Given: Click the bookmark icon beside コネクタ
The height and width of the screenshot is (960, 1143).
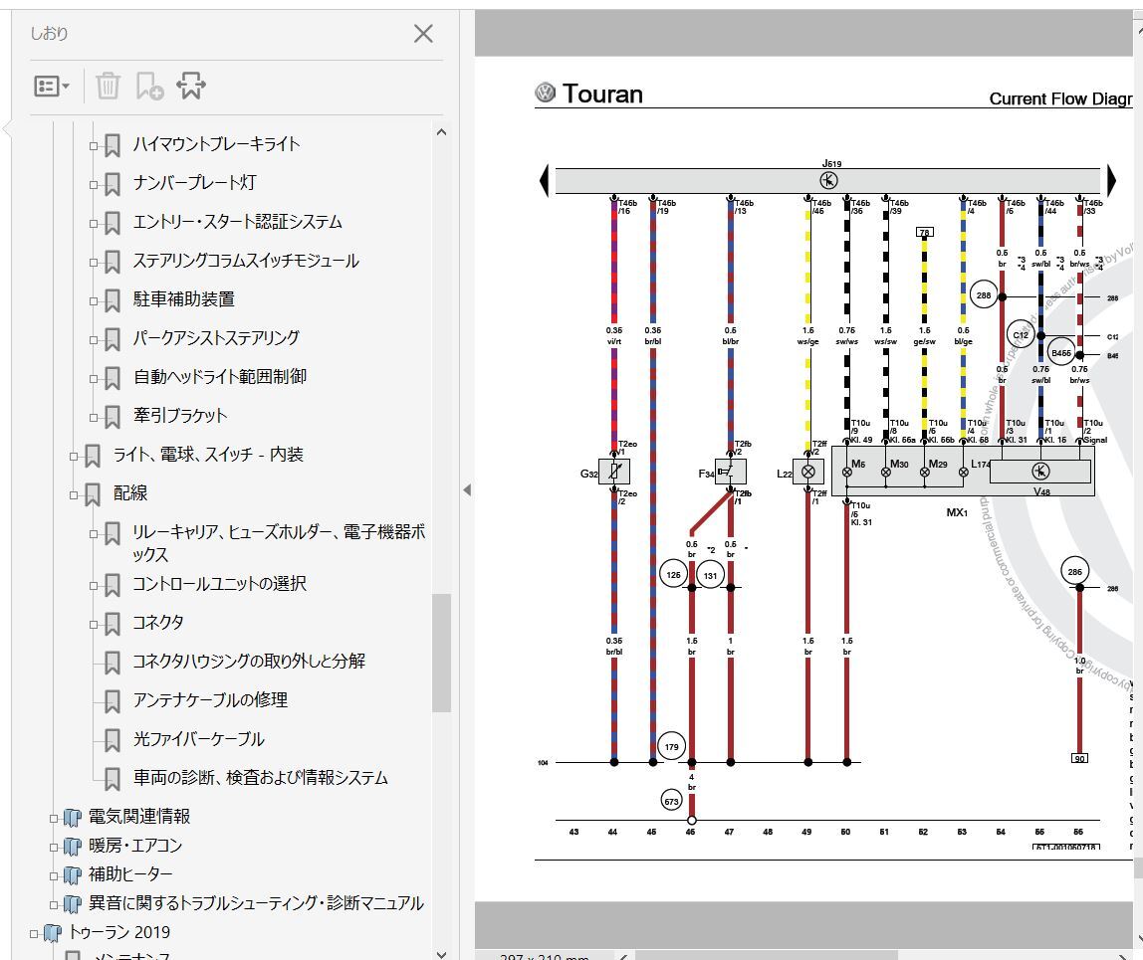Looking at the screenshot, I should [x=113, y=624].
